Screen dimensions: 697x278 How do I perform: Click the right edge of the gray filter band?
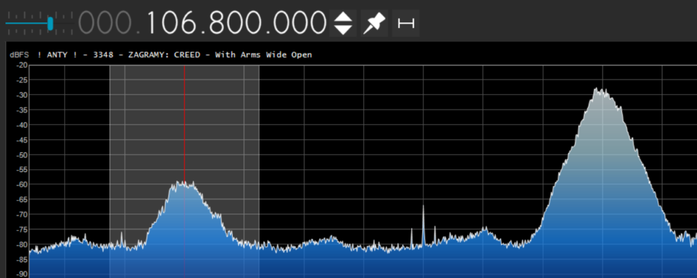(259, 170)
